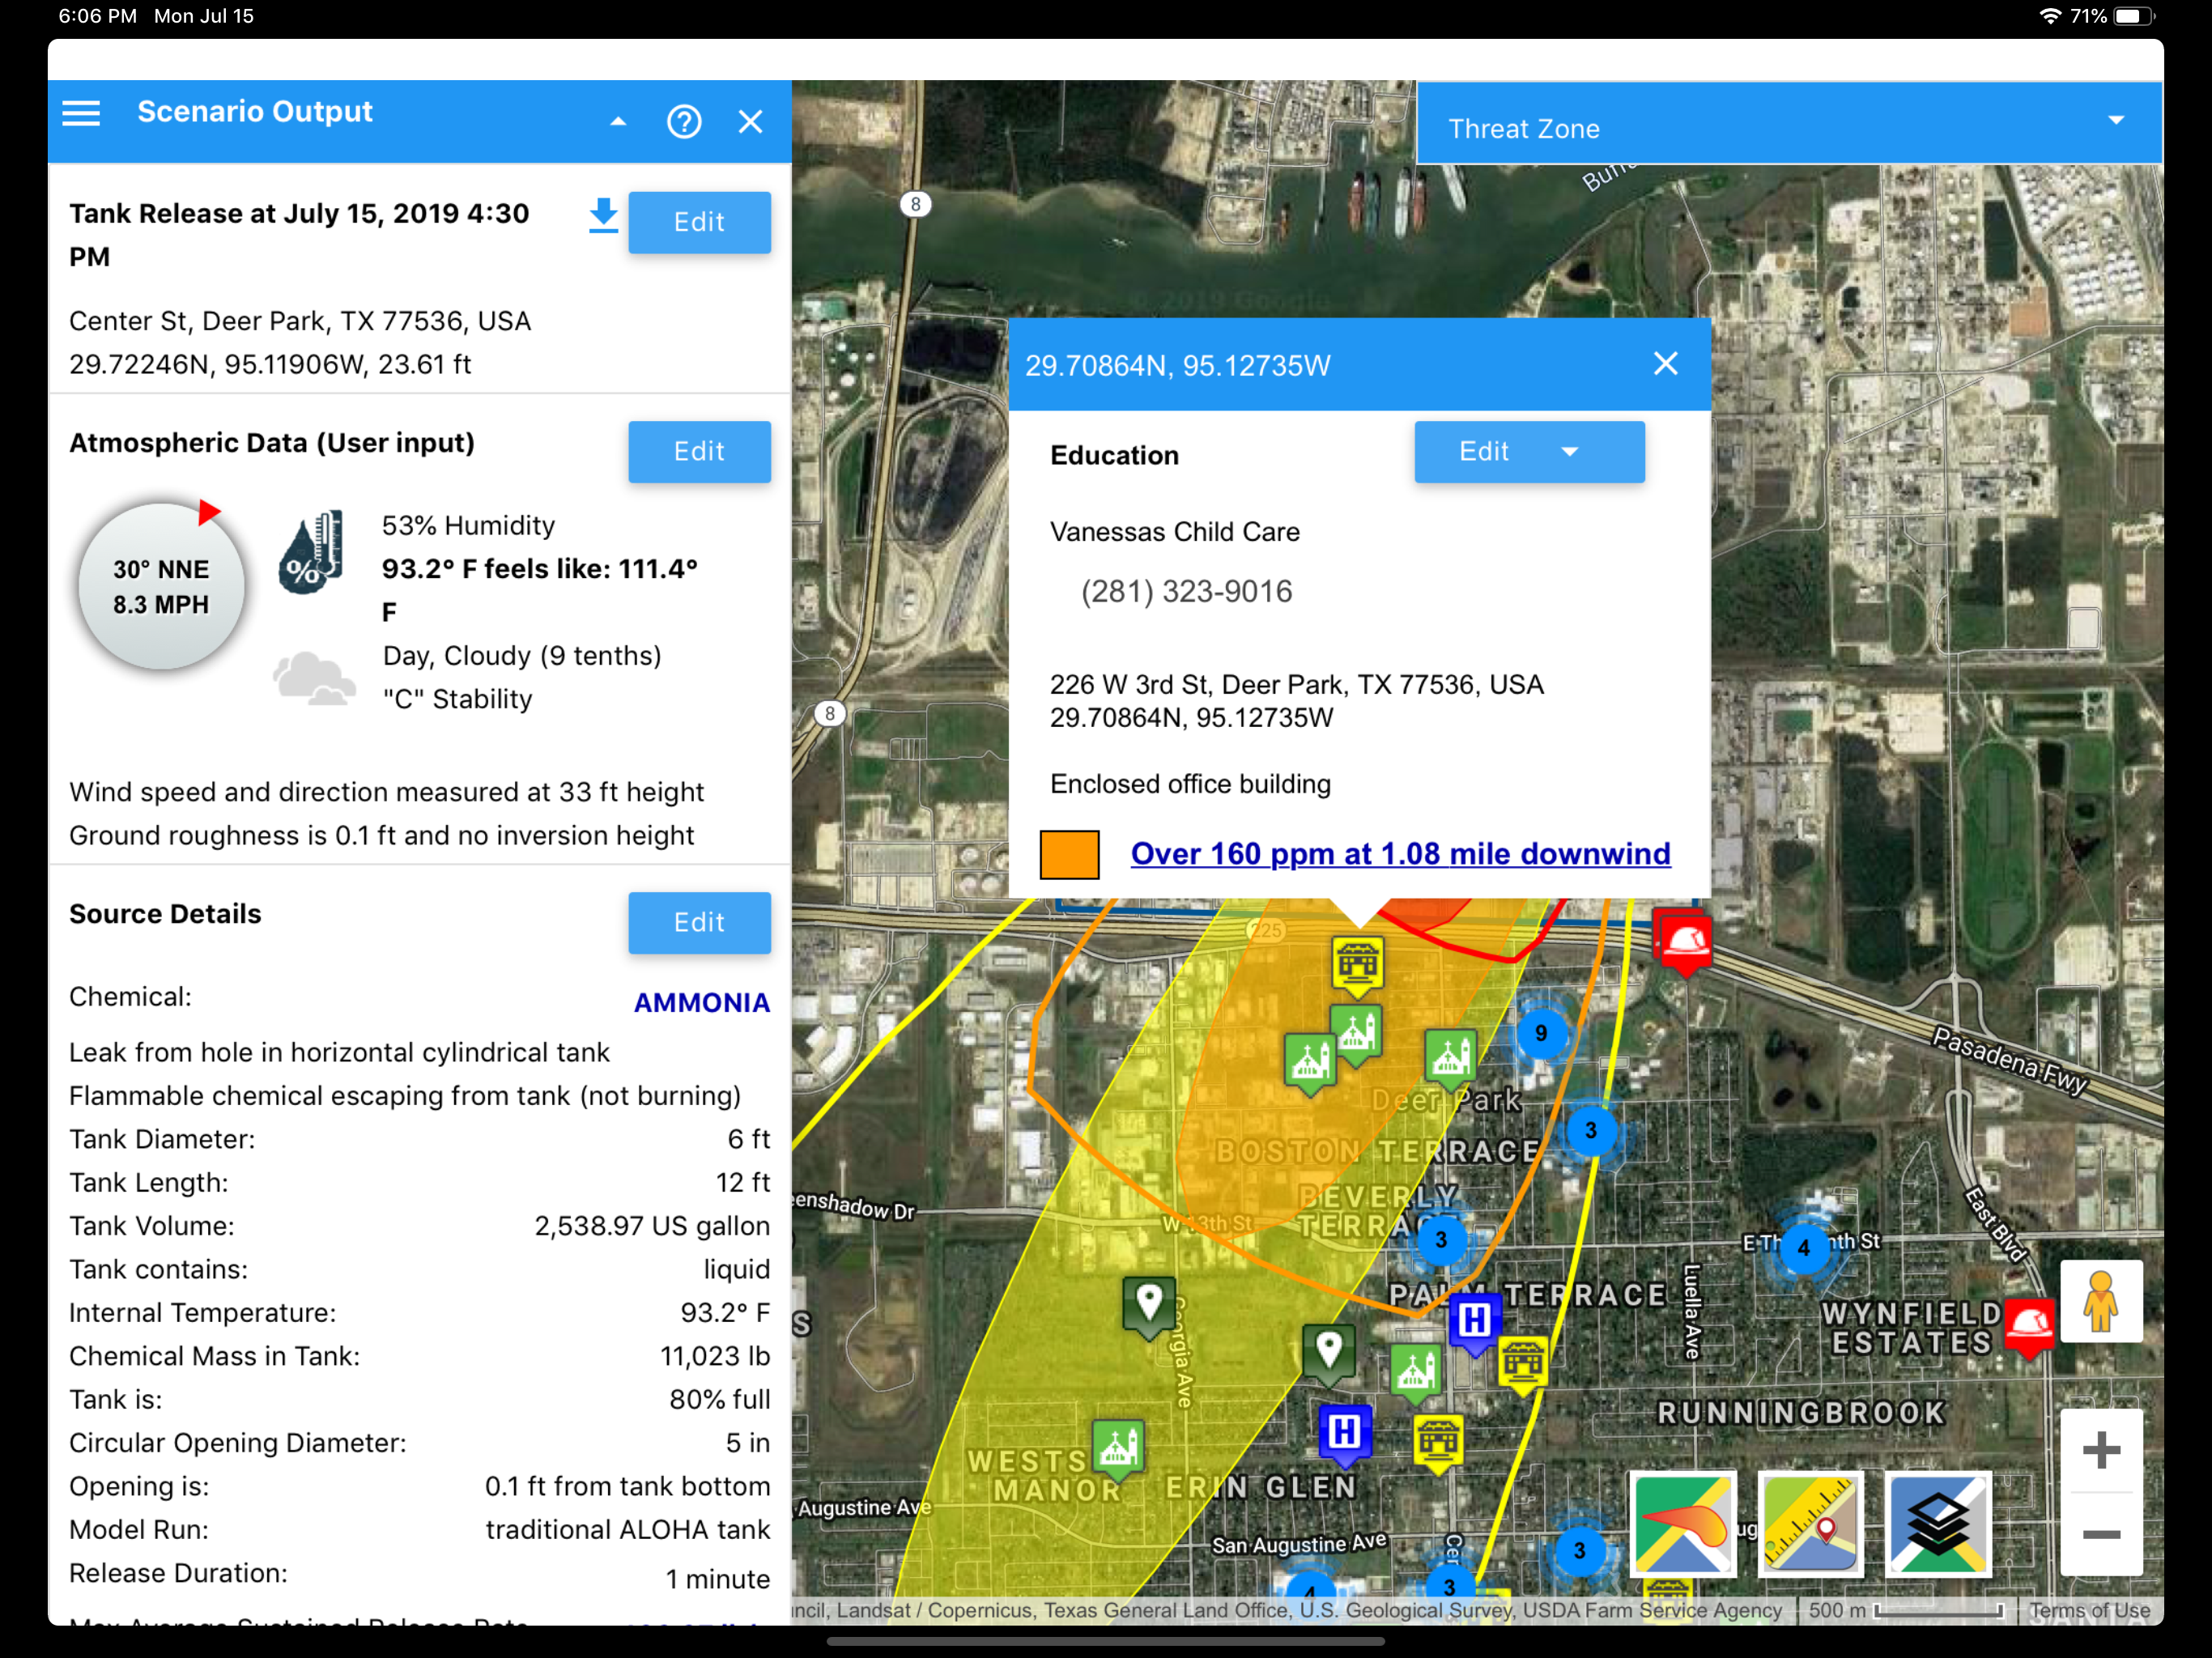This screenshot has width=2212, height=1658.
Task: Close the Scenario Output panel
Action: (750, 122)
